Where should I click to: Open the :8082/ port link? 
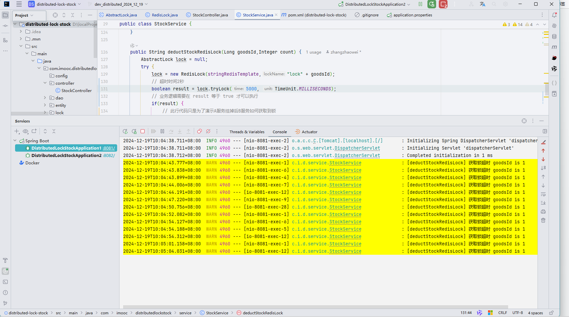click(109, 155)
